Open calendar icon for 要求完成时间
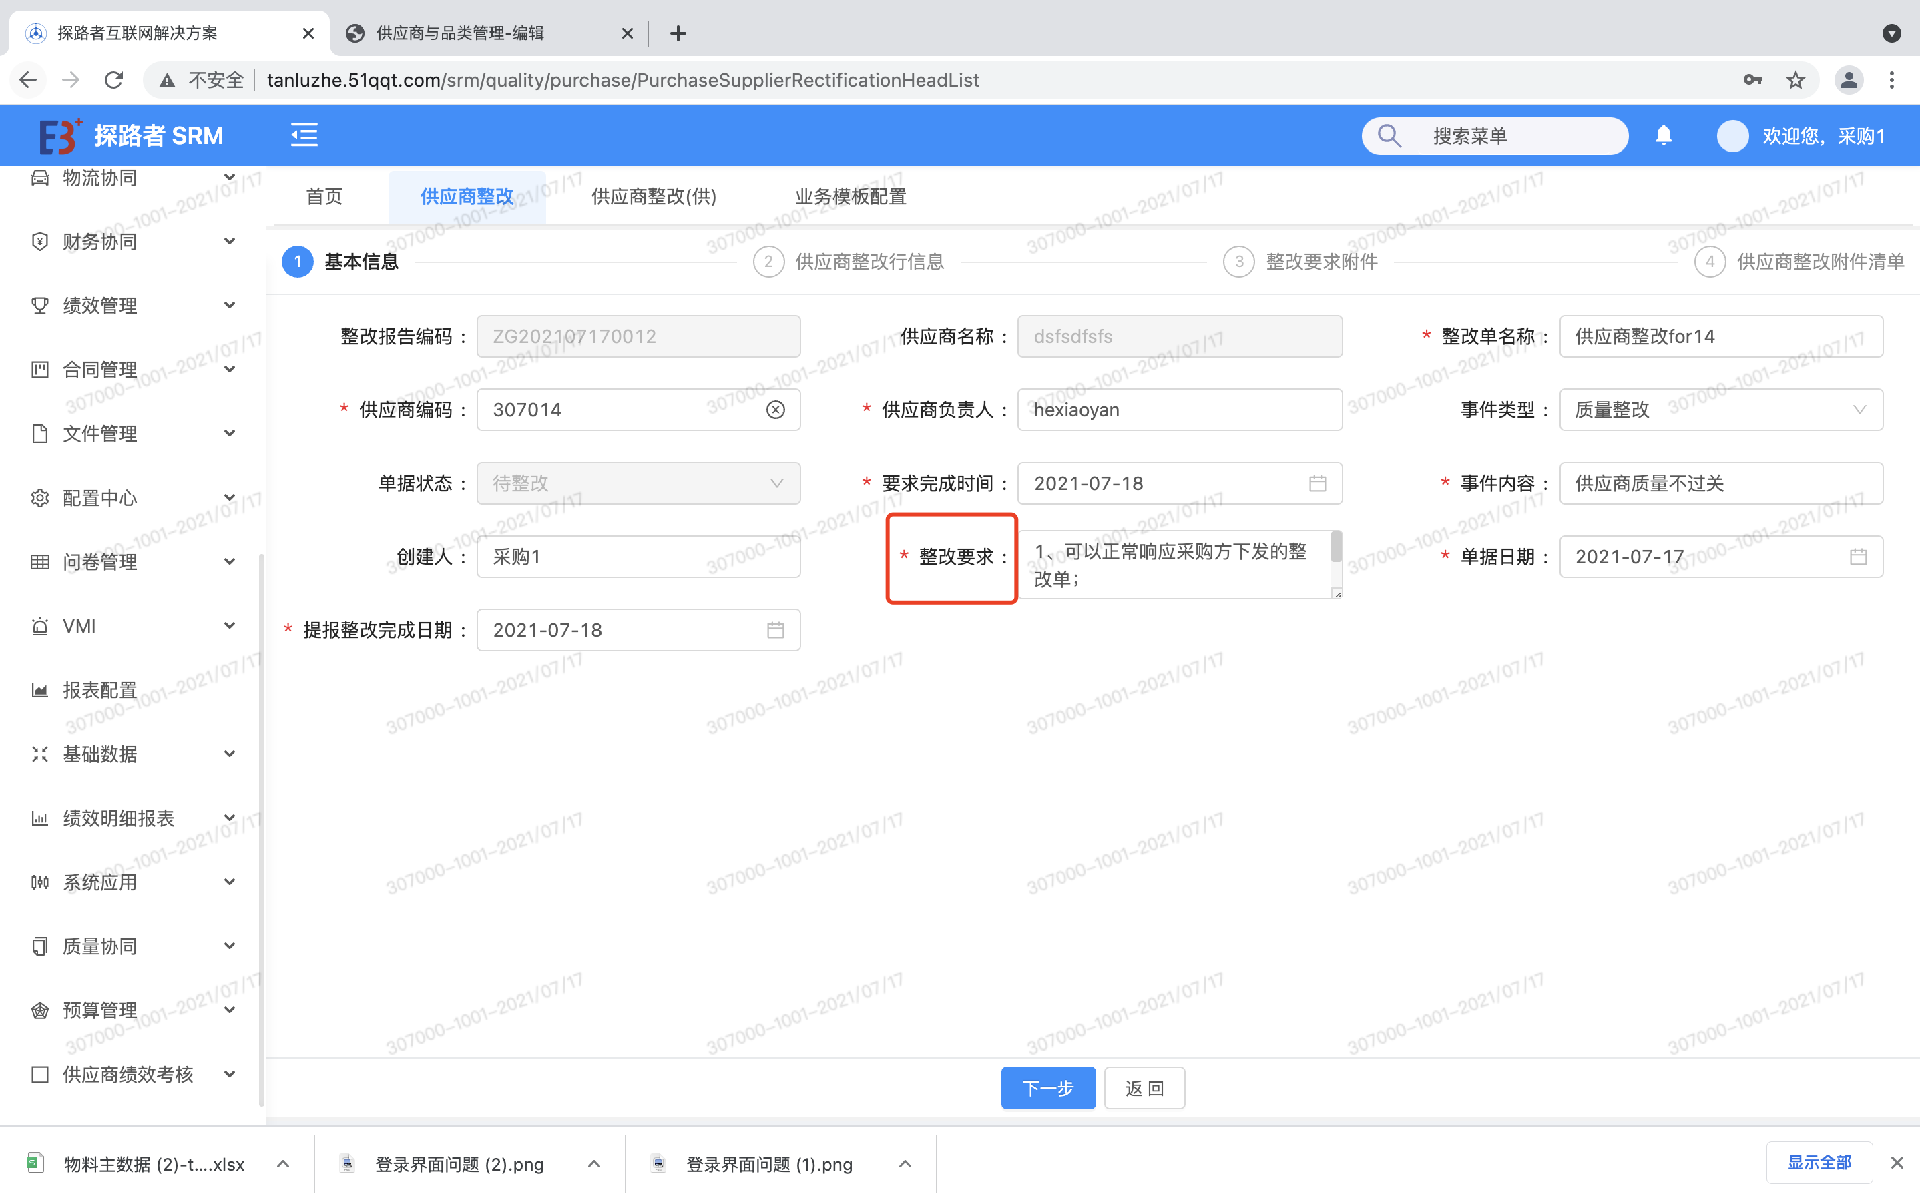The height and width of the screenshot is (1200, 1920). click(1318, 483)
